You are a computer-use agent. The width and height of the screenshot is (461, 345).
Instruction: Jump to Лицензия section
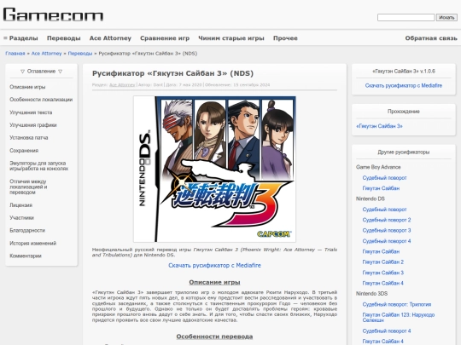20,205
